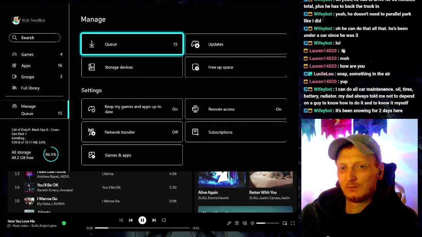The image size is (422, 237).
Task: Open Games & apps settings
Action: click(x=132, y=155)
